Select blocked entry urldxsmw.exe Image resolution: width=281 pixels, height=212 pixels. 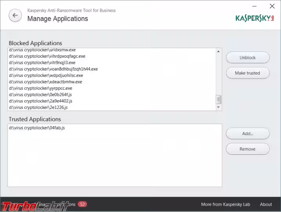click(x=112, y=50)
